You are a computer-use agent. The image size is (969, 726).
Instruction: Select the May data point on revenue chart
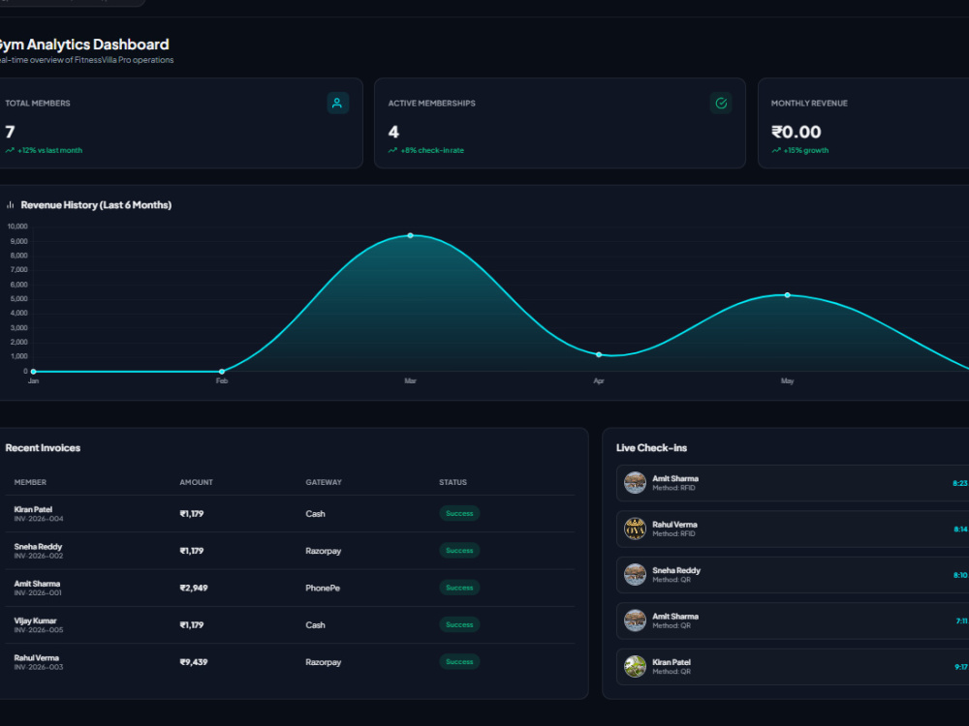[x=787, y=295]
